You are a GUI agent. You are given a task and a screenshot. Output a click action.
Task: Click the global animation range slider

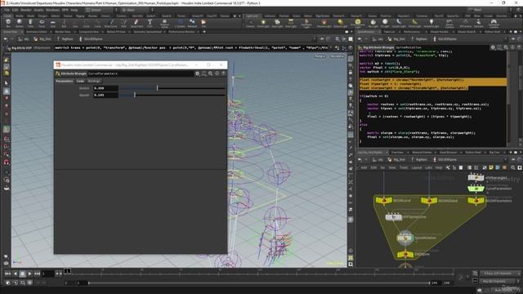[259, 283]
